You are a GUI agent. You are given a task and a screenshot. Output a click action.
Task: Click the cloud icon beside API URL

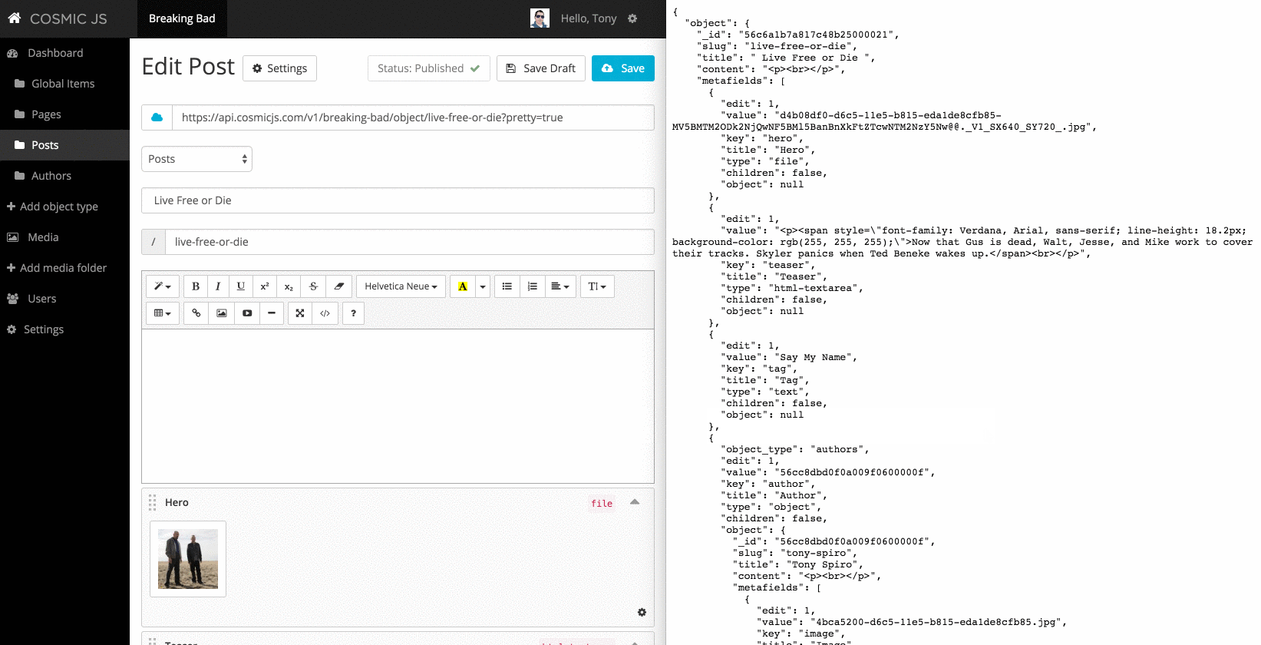pos(157,117)
